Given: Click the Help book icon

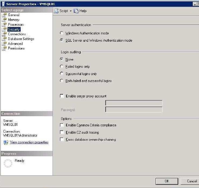Looking at the screenshot, I should coord(76,11).
